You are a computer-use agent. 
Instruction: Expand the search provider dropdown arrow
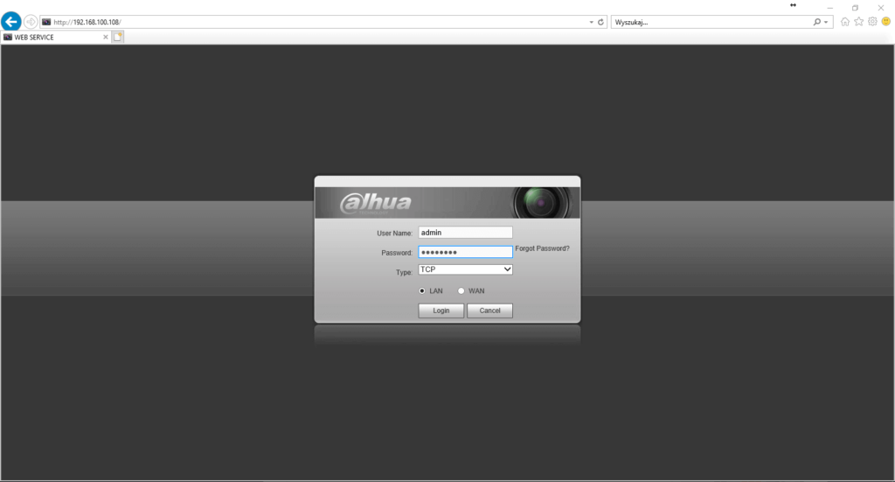(x=827, y=22)
